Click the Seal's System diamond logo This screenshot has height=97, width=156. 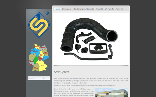click(x=39, y=25)
